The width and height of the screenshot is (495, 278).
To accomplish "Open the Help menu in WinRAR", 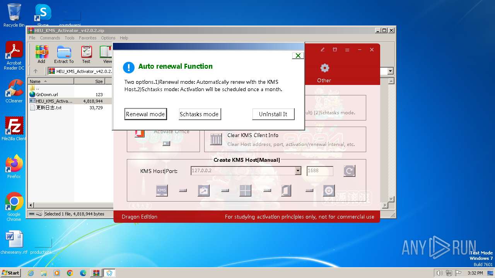I will click(x=124, y=38).
